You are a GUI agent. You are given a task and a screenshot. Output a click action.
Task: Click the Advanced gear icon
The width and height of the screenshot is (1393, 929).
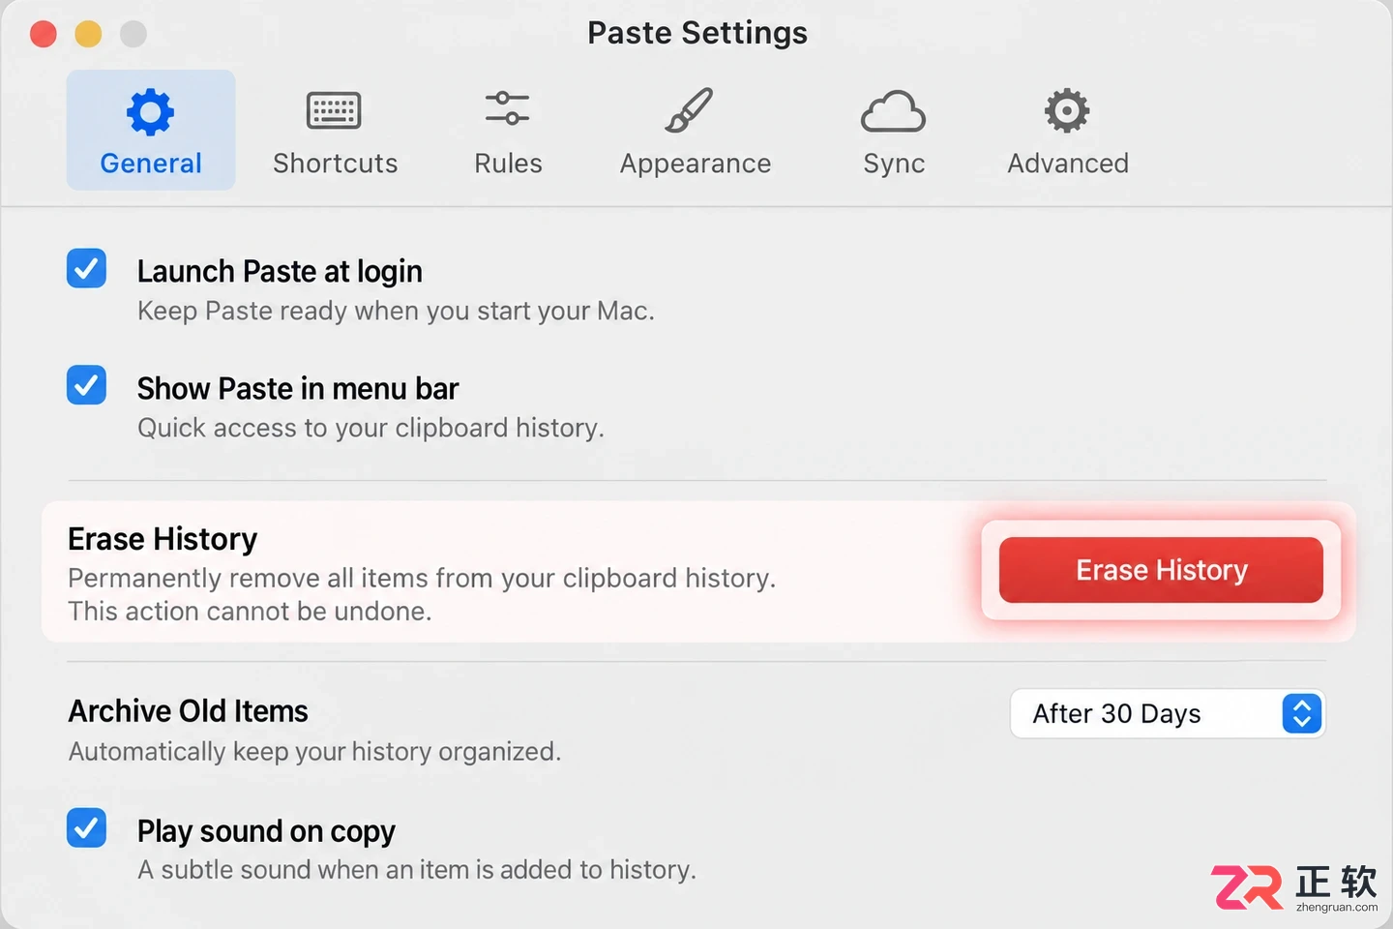point(1067,111)
